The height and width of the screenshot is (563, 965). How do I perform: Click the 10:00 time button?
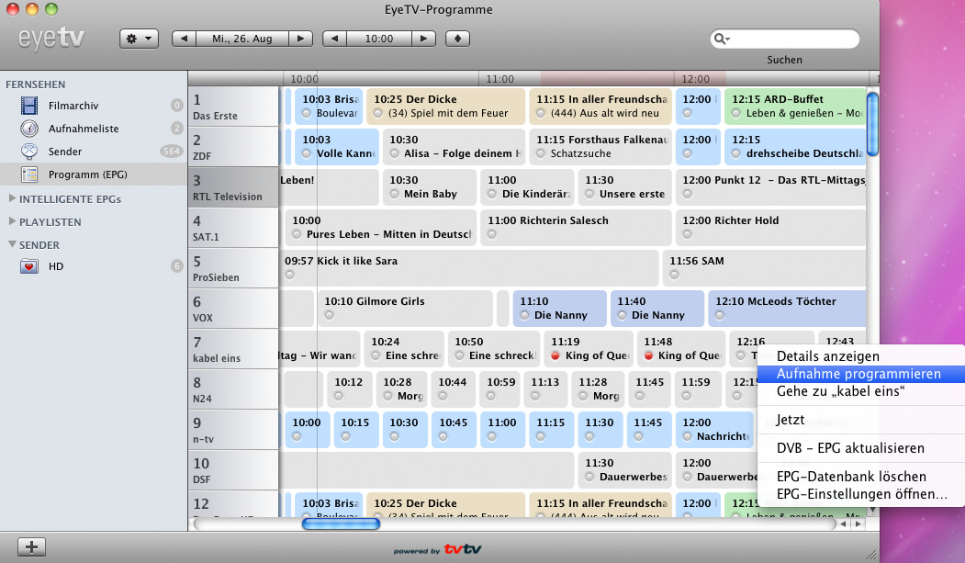click(x=379, y=39)
